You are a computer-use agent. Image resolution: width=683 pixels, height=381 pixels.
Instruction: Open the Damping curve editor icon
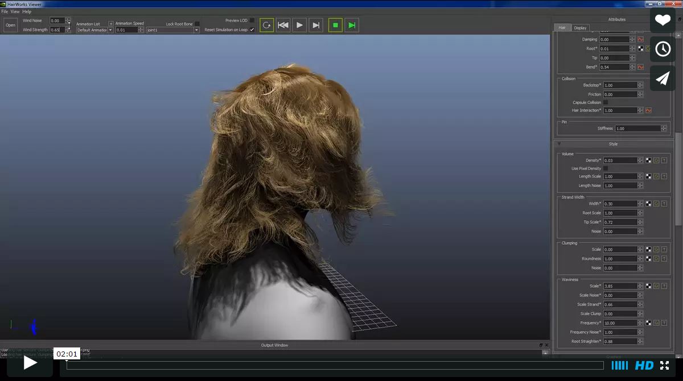pyautogui.click(x=640, y=40)
